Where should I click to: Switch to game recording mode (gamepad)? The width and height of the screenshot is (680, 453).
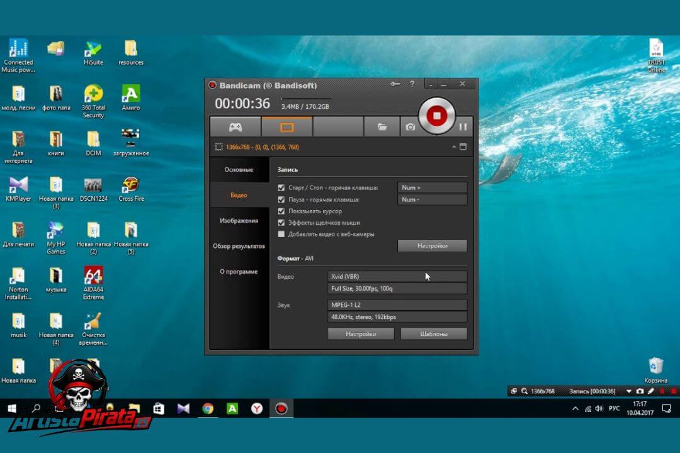[x=235, y=127]
